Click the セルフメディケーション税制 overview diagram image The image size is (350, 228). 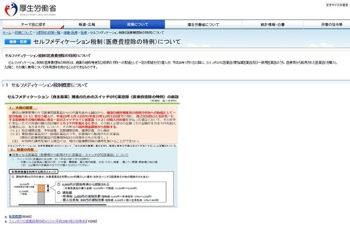pyautogui.click(x=92, y=151)
